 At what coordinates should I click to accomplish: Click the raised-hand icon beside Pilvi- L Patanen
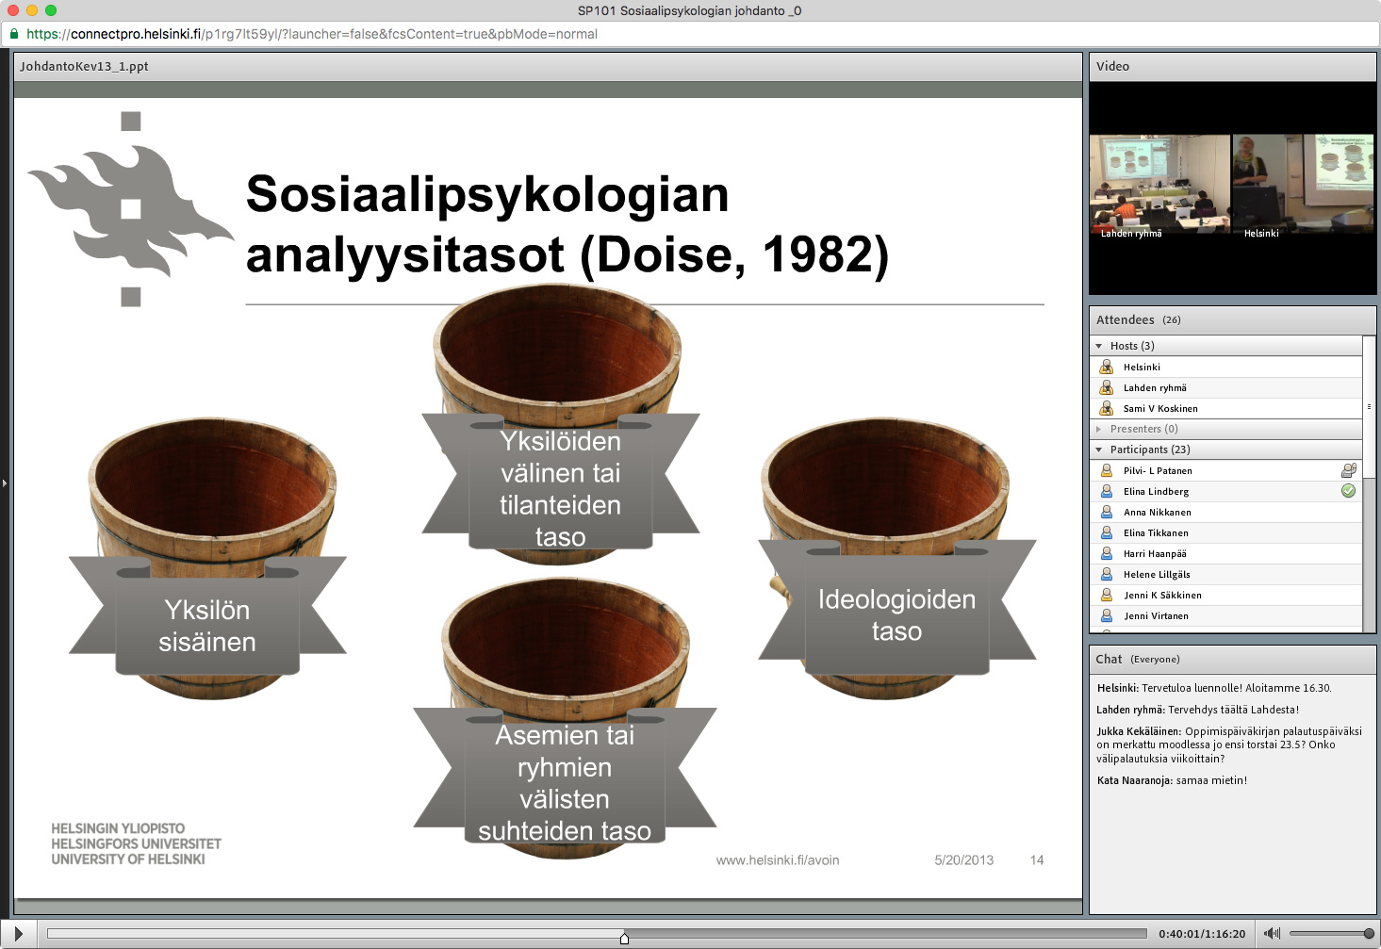[1350, 469]
